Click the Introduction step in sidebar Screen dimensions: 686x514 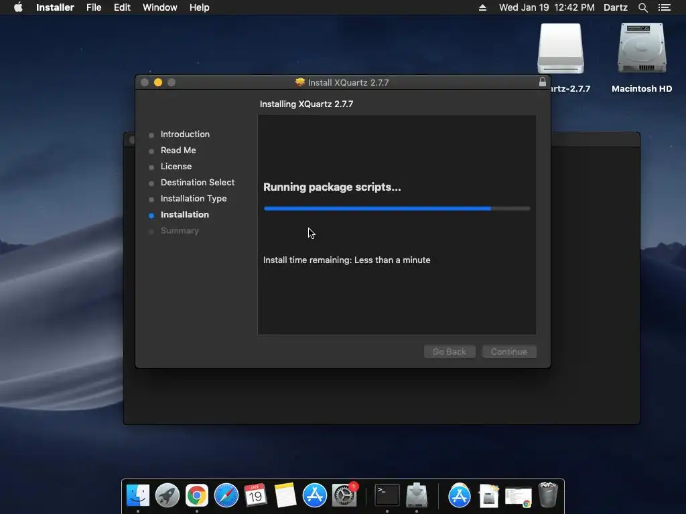(185, 134)
